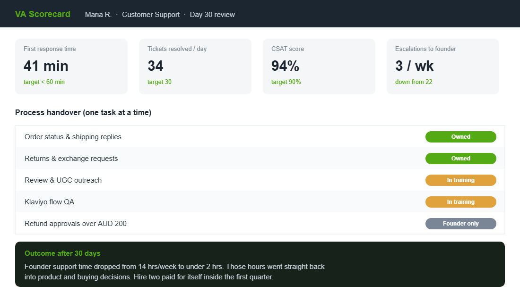Select the Order status & shipping replies row
Image resolution: width=520 pixels, height=302 pixels.
pyautogui.click(x=260, y=137)
